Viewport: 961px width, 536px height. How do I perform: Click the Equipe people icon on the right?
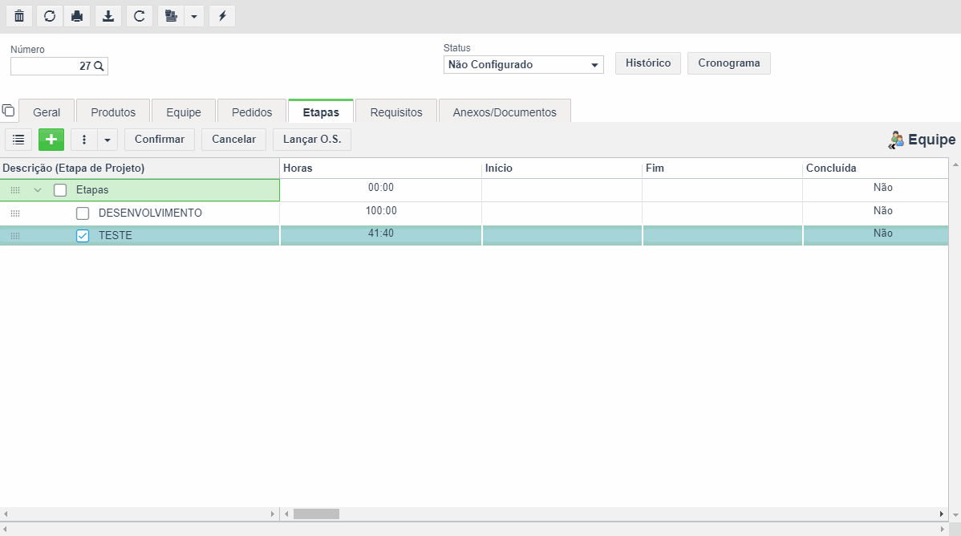[x=896, y=140]
